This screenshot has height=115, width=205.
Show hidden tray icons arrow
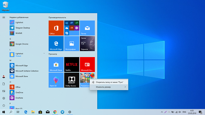(x=162, y=112)
